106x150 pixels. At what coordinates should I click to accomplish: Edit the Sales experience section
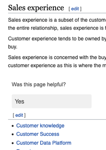pyautogui.click(x=75, y=9)
